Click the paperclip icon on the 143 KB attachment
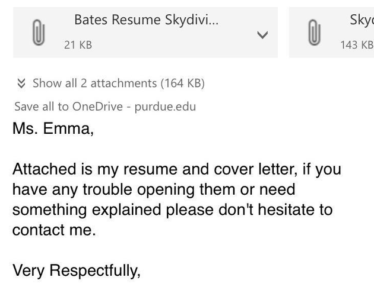This screenshot has height=293, width=374. tap(314, 33)
